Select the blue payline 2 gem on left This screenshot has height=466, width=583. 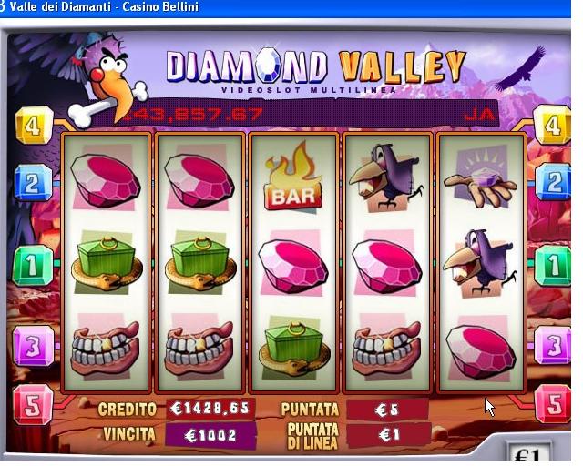pyautogui.click(x=34, y=183)
